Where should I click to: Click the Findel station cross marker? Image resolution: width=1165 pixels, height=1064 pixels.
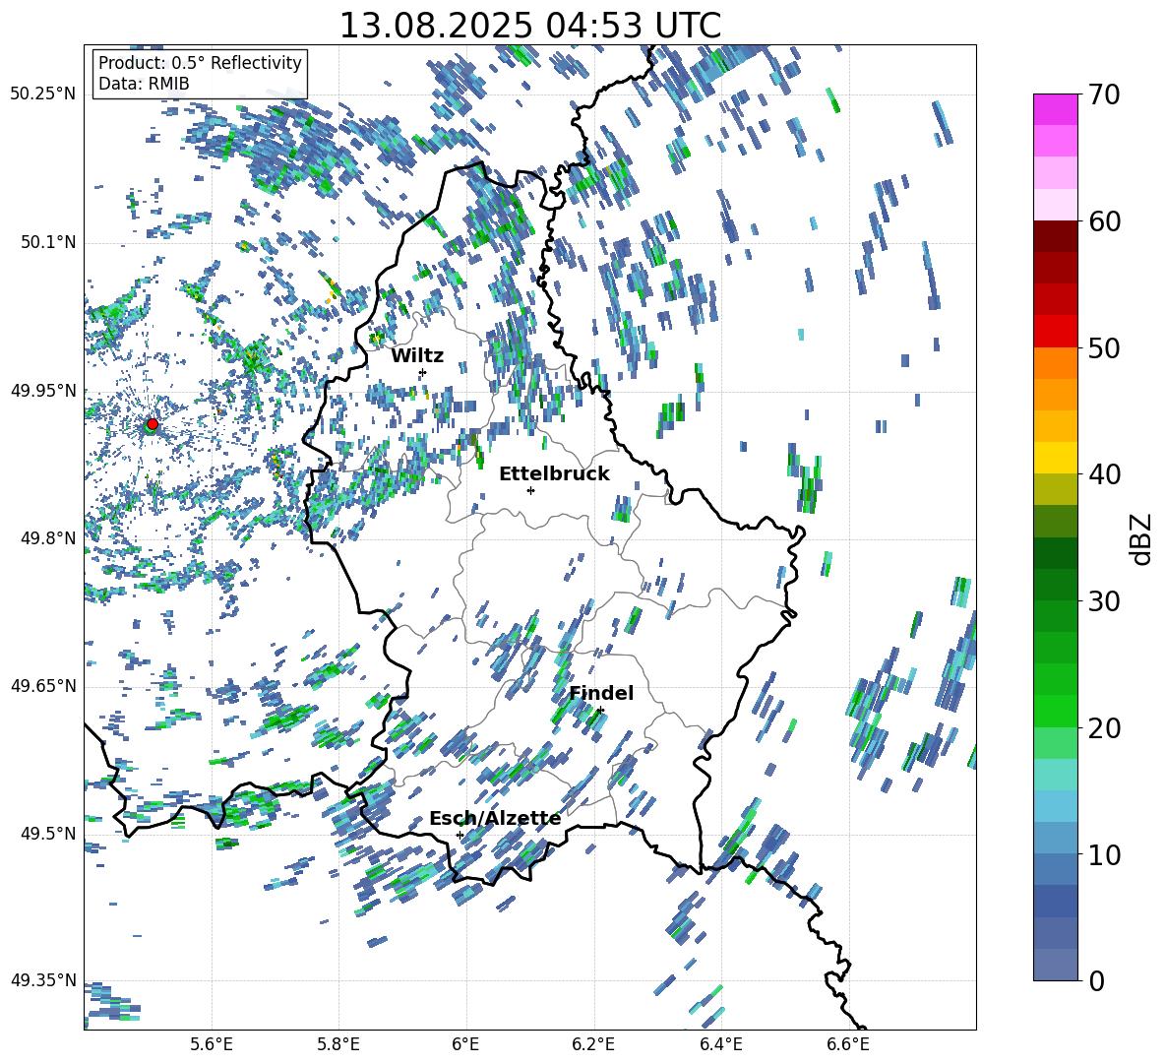point(600,711)
